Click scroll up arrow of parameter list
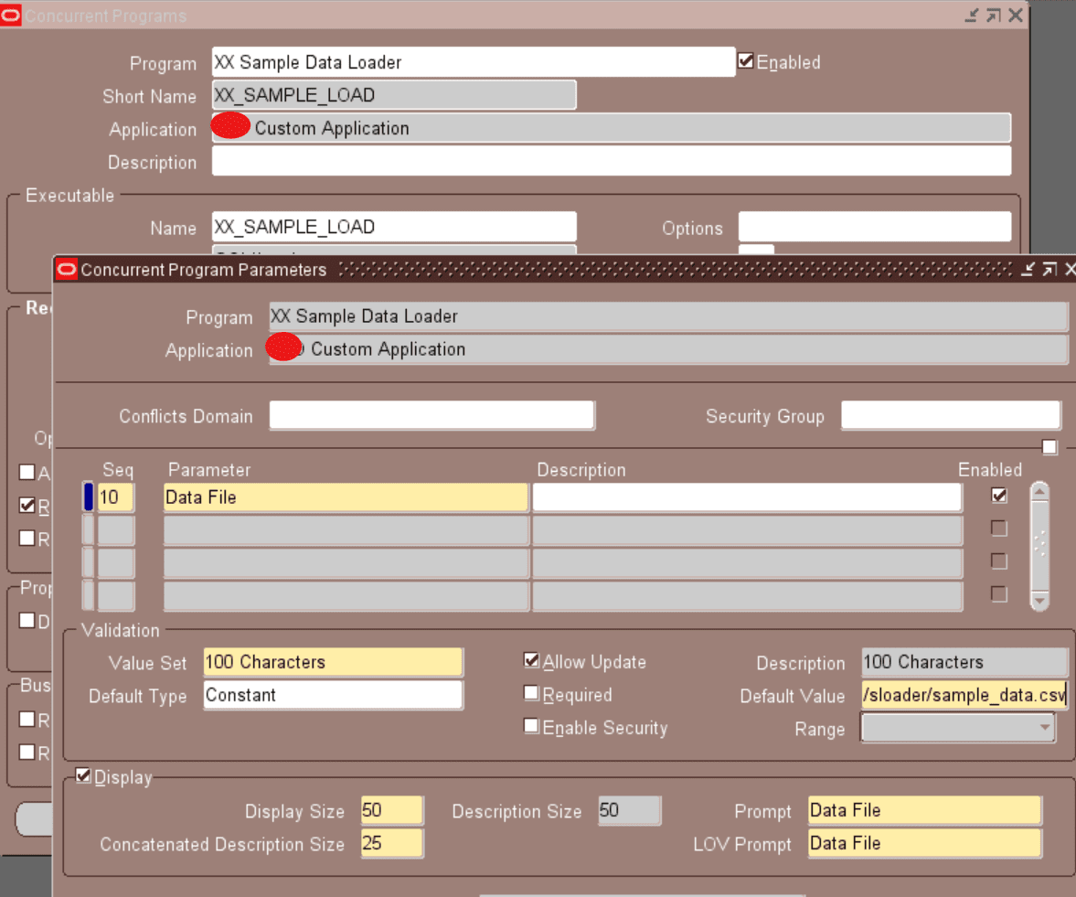The height and width of the screenshot is (897, 1076). pyautogui.click(x=1039, y=494)
